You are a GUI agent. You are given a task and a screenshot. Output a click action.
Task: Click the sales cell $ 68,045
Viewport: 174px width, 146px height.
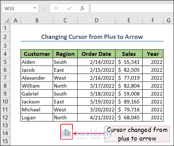pos(129,118)
